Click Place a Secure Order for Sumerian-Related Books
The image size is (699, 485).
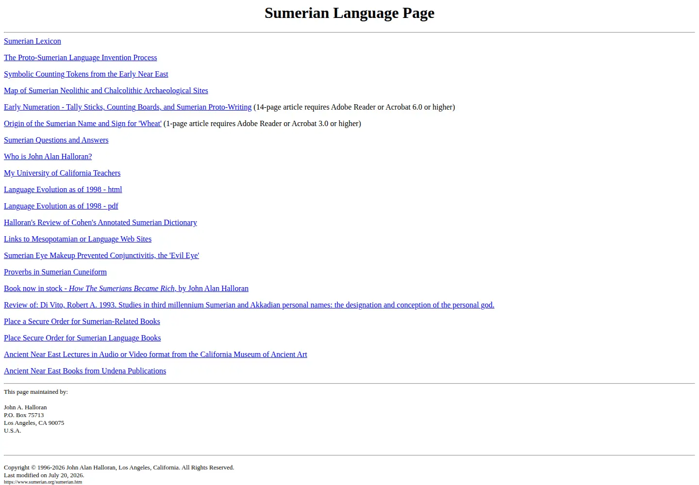click(x=82, y=322)
